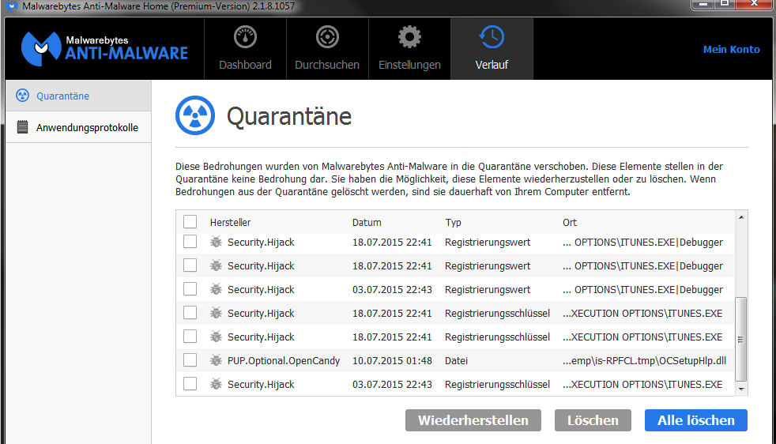Sort by the Typ column header
This screenshot has width=776, height=444.
[x=453, y=223]
